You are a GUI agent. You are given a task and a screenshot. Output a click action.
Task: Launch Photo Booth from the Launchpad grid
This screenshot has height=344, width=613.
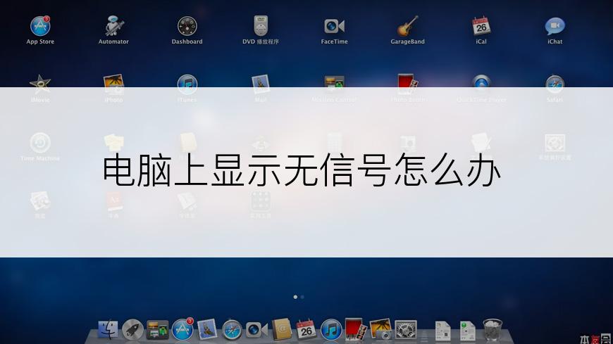[x=408, y=84]
